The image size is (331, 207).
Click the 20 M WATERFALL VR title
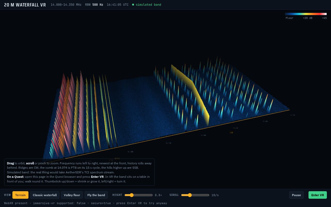[x=25, y=5]
